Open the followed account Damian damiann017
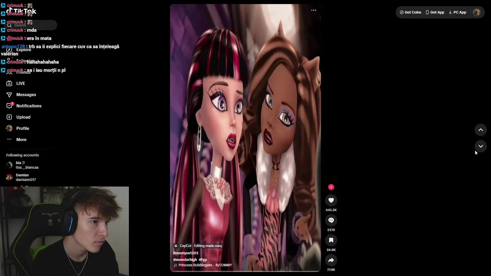491x276 pixels. pos(26,177)
